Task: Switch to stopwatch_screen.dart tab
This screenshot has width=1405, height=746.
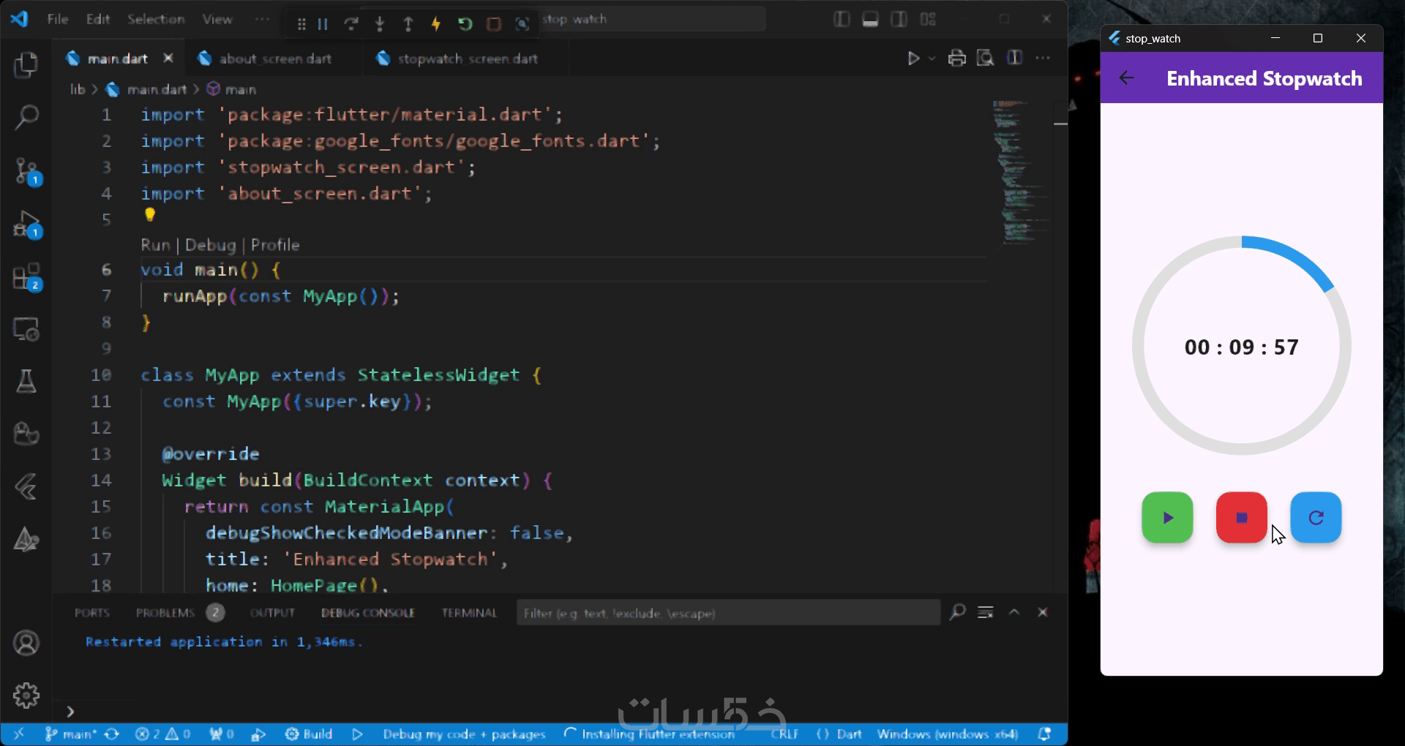Action: [467, 59]
